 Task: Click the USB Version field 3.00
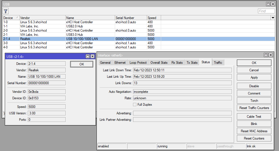47,113
